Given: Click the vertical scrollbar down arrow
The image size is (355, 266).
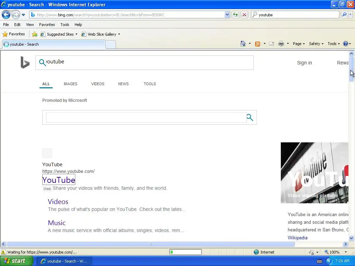Looking at the screenshot, I should point(352,238).
